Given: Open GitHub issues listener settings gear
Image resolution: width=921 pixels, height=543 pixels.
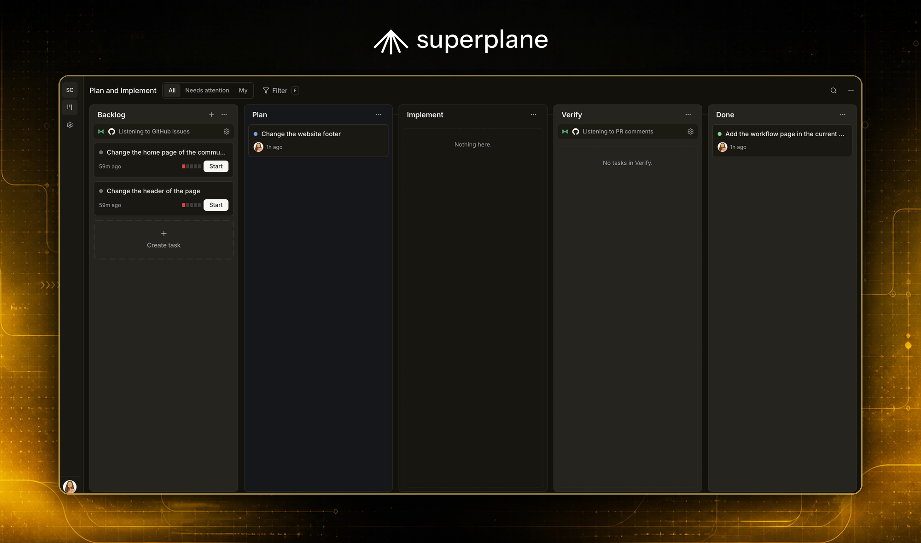Looking at the screenshot, I should pyautogui.click(x=227, y=132).
